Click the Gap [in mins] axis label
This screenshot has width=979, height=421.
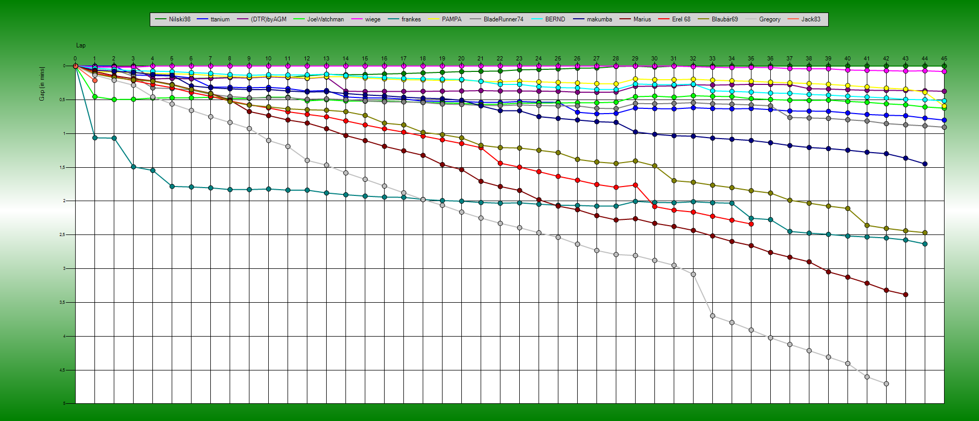42,83
